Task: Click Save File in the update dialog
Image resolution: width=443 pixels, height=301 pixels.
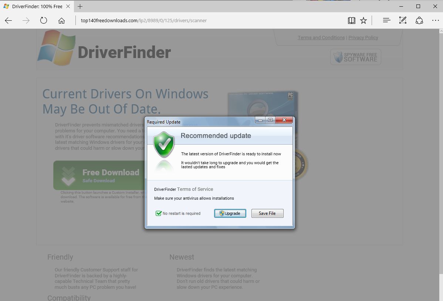Action: 267,213
